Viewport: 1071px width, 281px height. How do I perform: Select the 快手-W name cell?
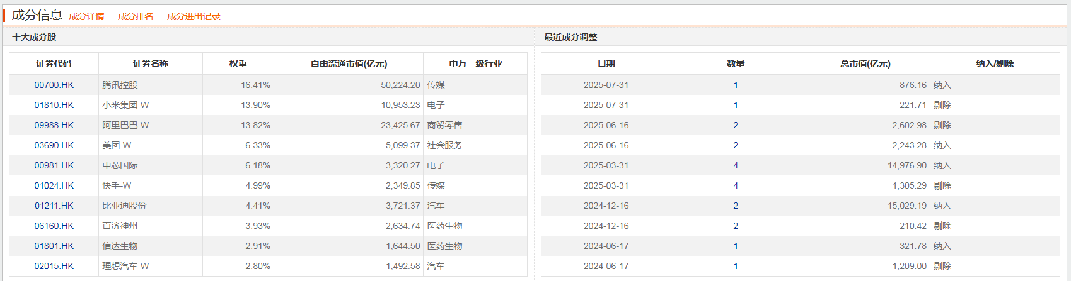(x=151, y=185)
